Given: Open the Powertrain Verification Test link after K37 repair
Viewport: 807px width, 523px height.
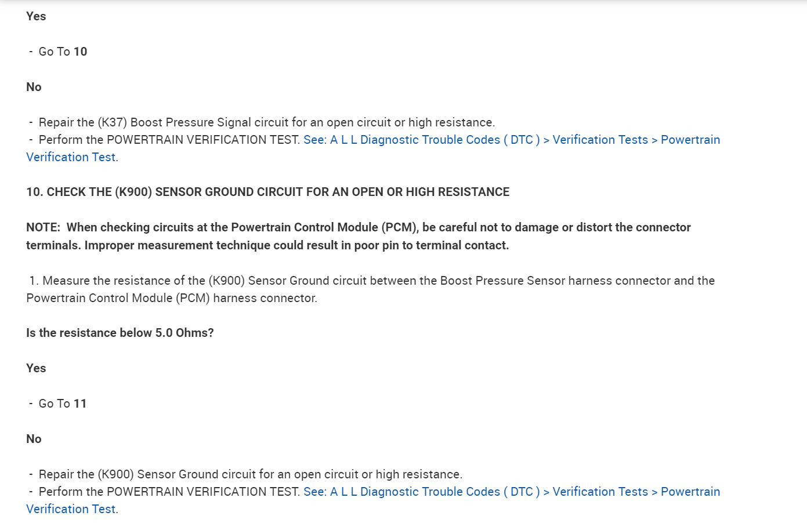Looking at the screenshot, I should (511, 140).
